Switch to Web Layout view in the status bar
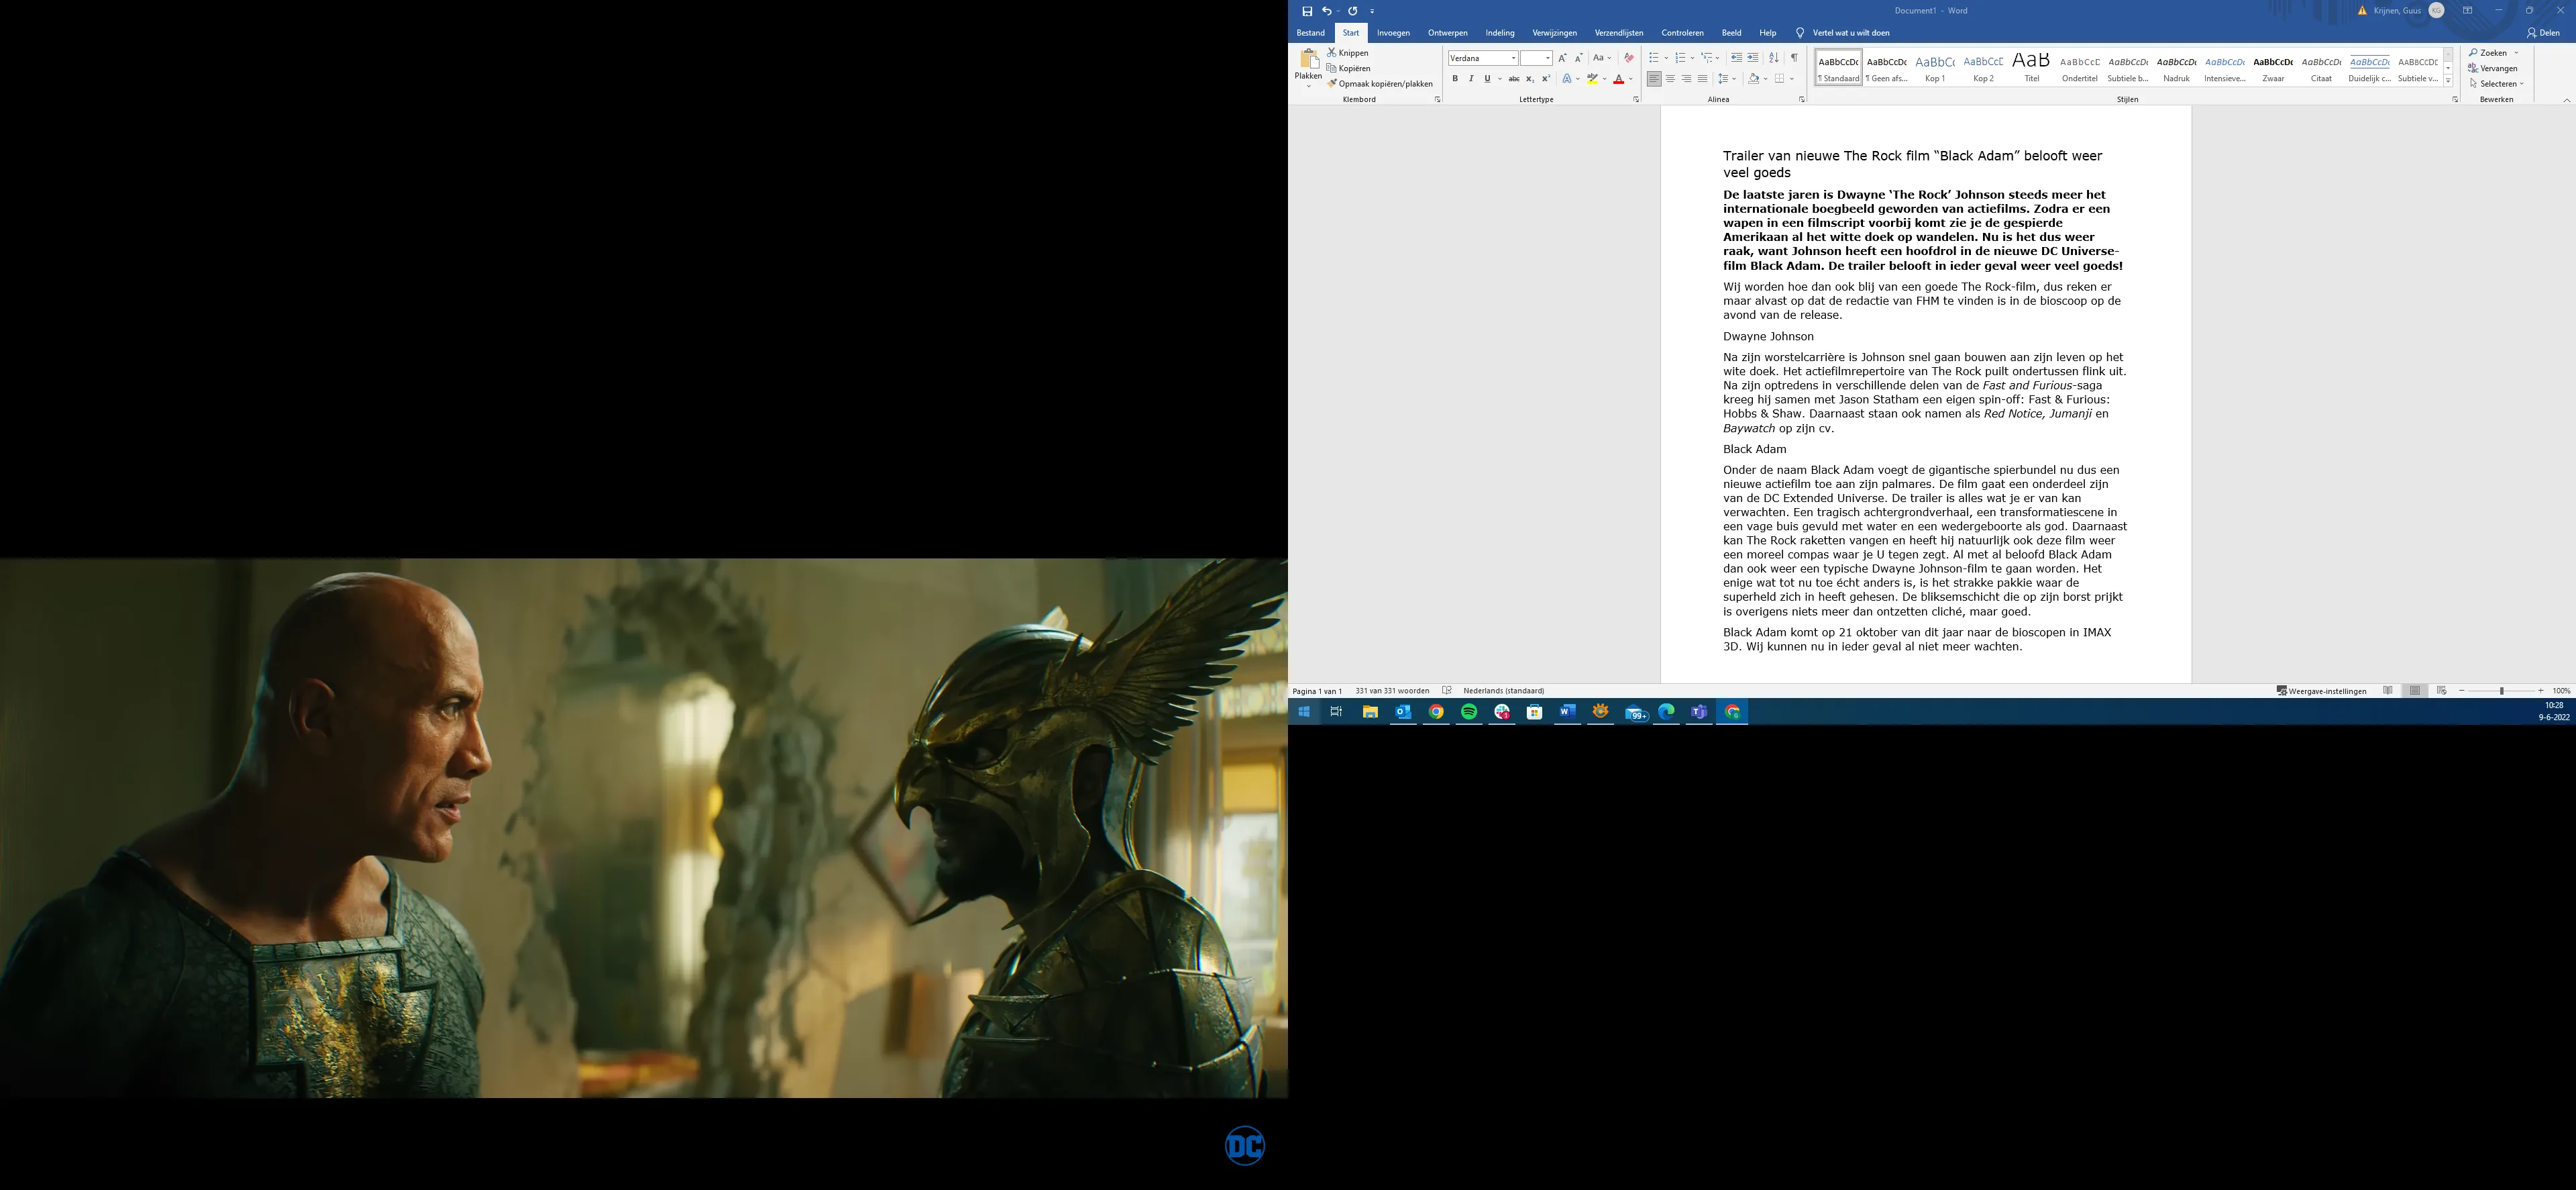This screenshot has width=2576, height=1190. click(x=2441, y=691)
